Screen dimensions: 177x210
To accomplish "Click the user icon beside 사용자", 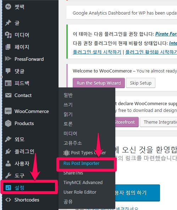I will pos(8,163).
